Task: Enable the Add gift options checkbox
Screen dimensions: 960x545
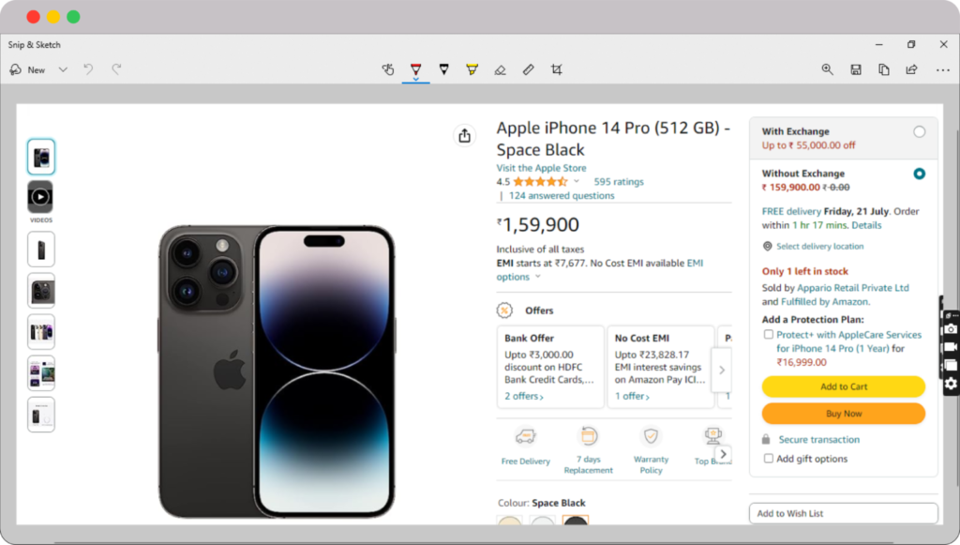Action: pyautogui.click(x=769, y=459)
